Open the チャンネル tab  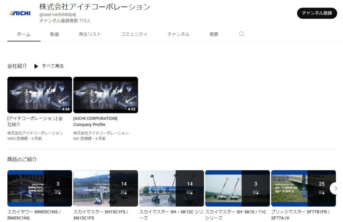pyautogui.click(x=179, y=34)
